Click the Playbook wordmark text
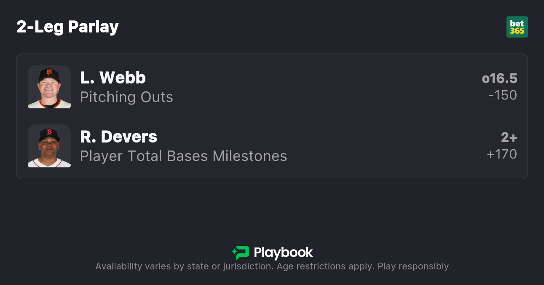Screen dimensions: 544x285 [x=283, y=253]
